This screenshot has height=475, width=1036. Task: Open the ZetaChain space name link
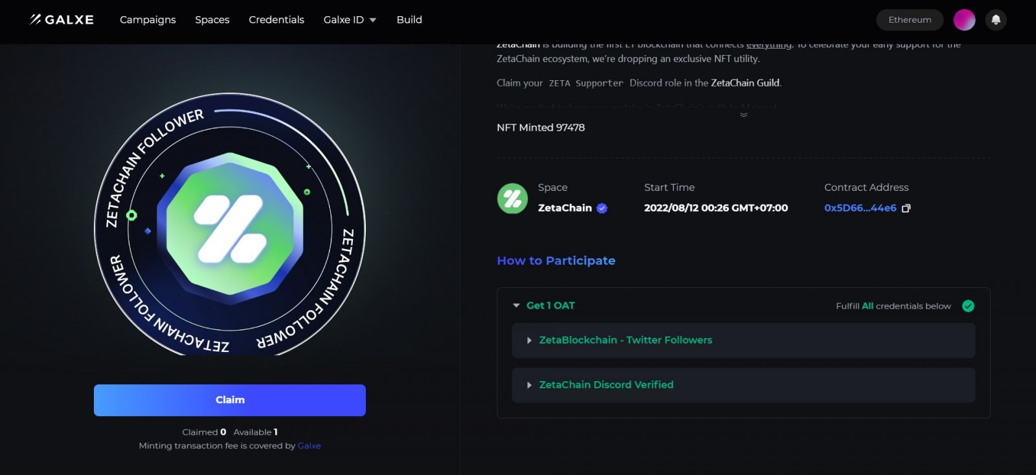[565, 208]
